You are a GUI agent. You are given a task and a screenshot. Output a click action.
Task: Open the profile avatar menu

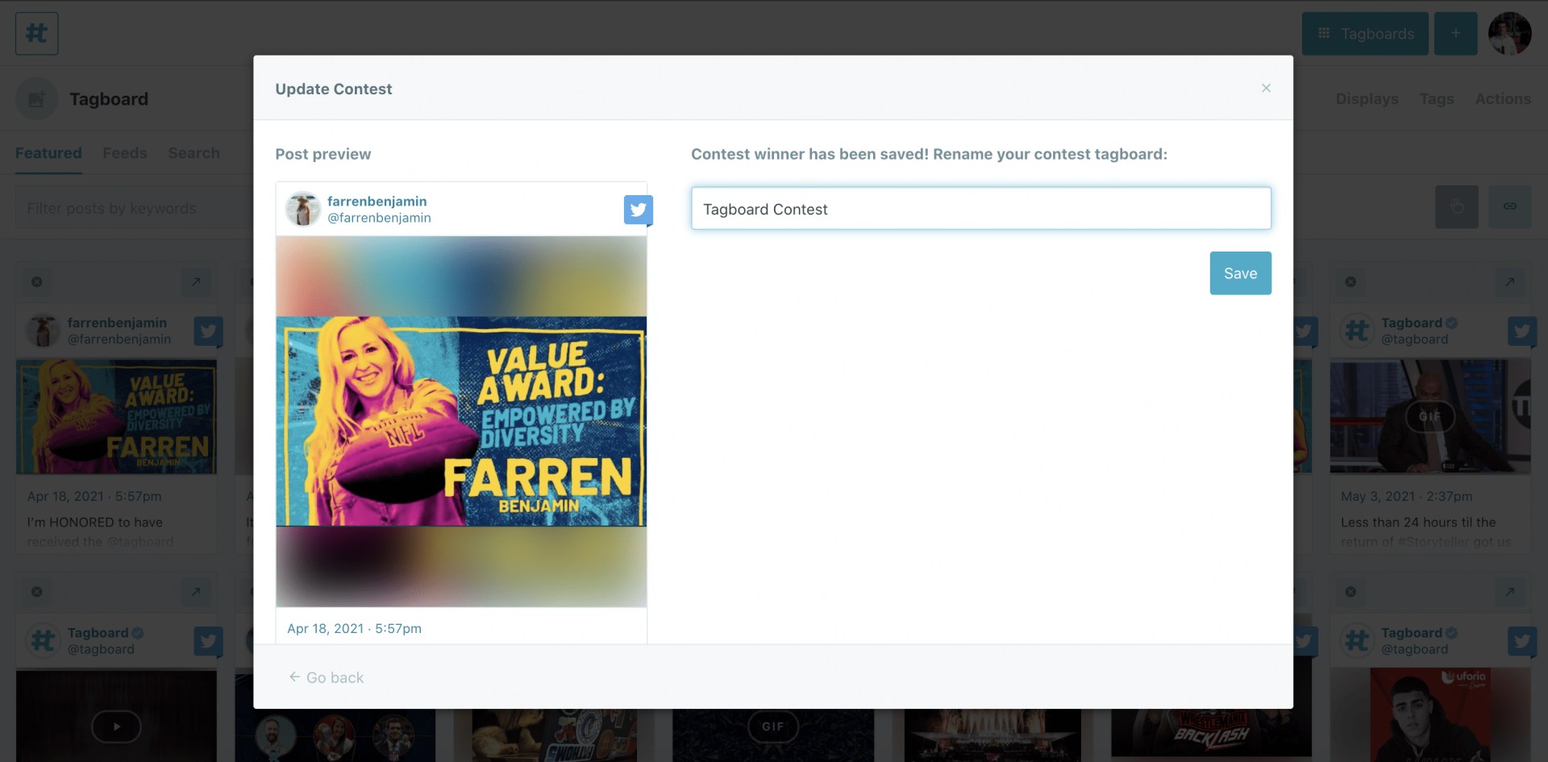pos(1512,33)
